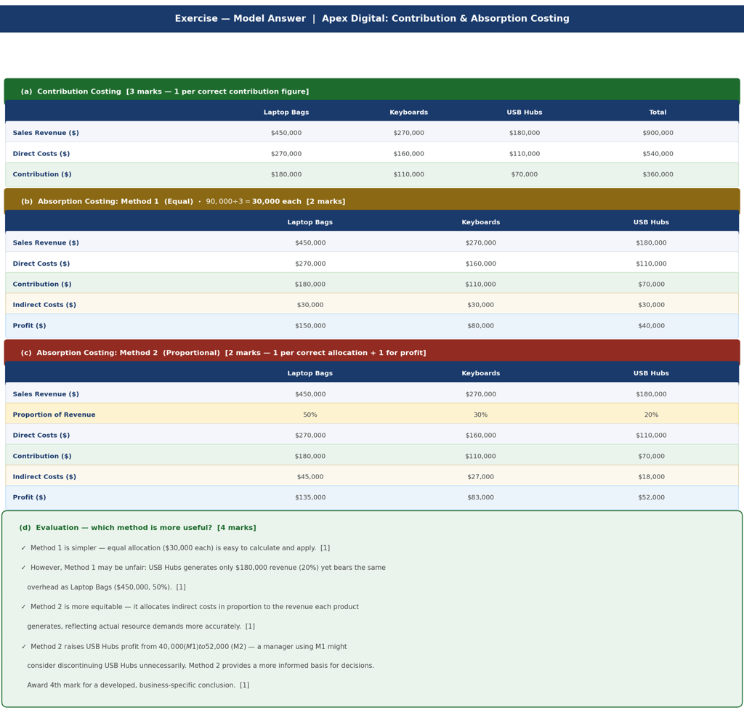Viewport: 744px width, 718px height.
Task: Select Laptop Bags header in Method 1 table
Action: [310, 222]
